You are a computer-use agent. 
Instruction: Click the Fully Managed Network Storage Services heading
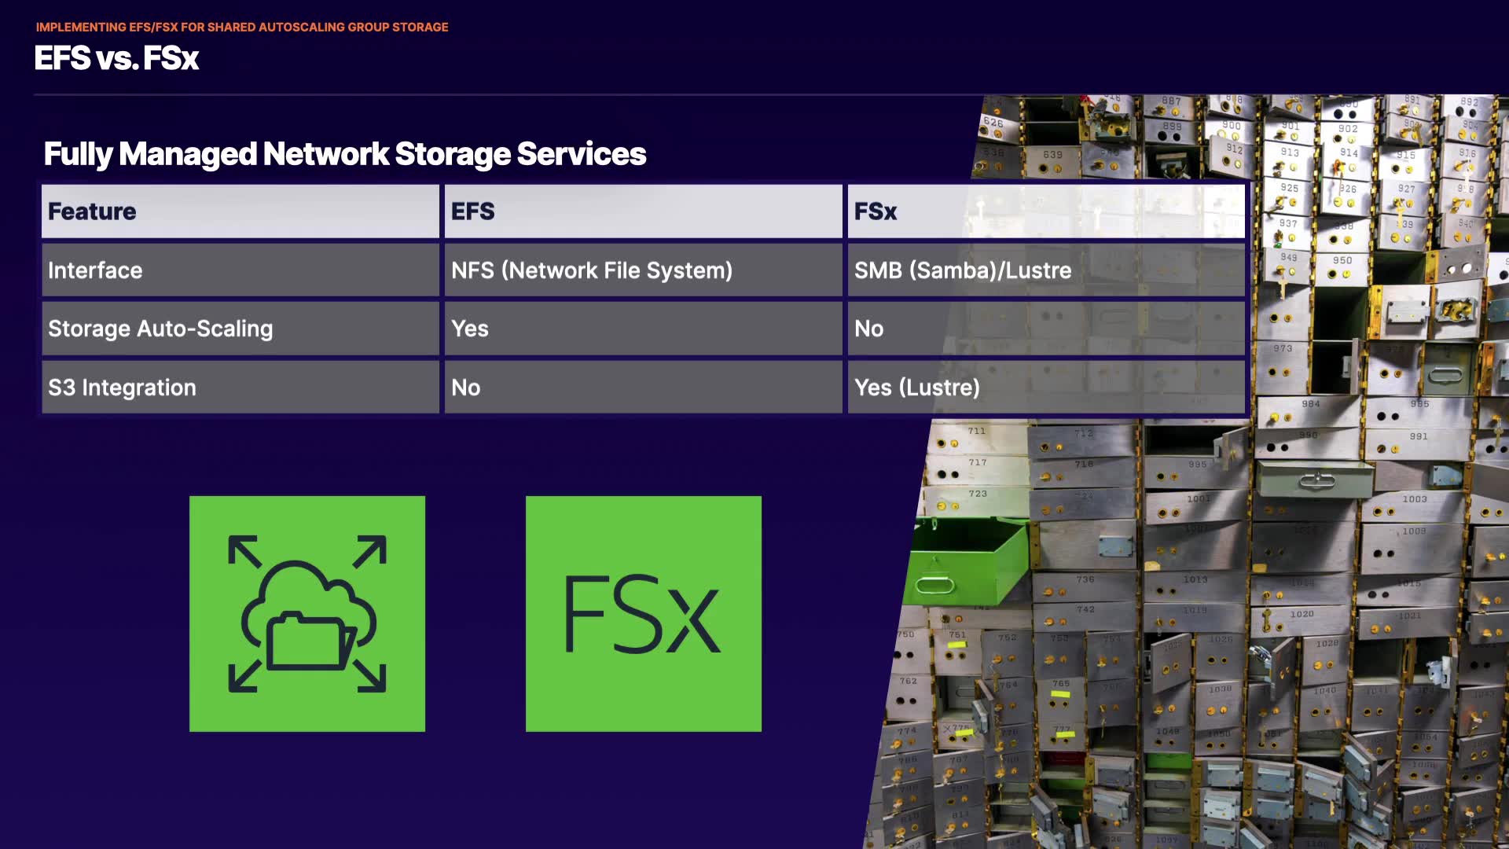pyautogui.click(x=344, y=154)
